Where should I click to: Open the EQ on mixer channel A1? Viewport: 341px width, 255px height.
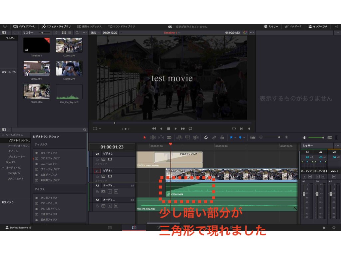tap(307, 157)
